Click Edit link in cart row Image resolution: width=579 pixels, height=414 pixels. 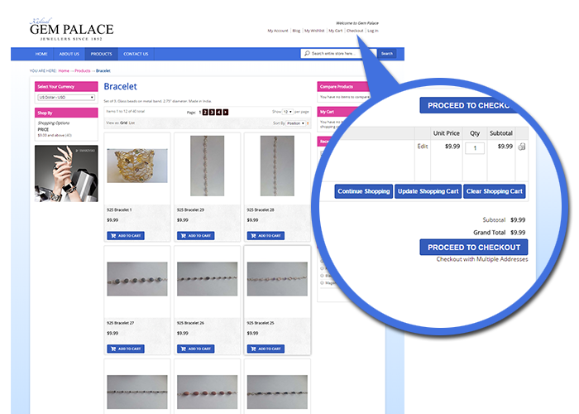pos(423,147)
